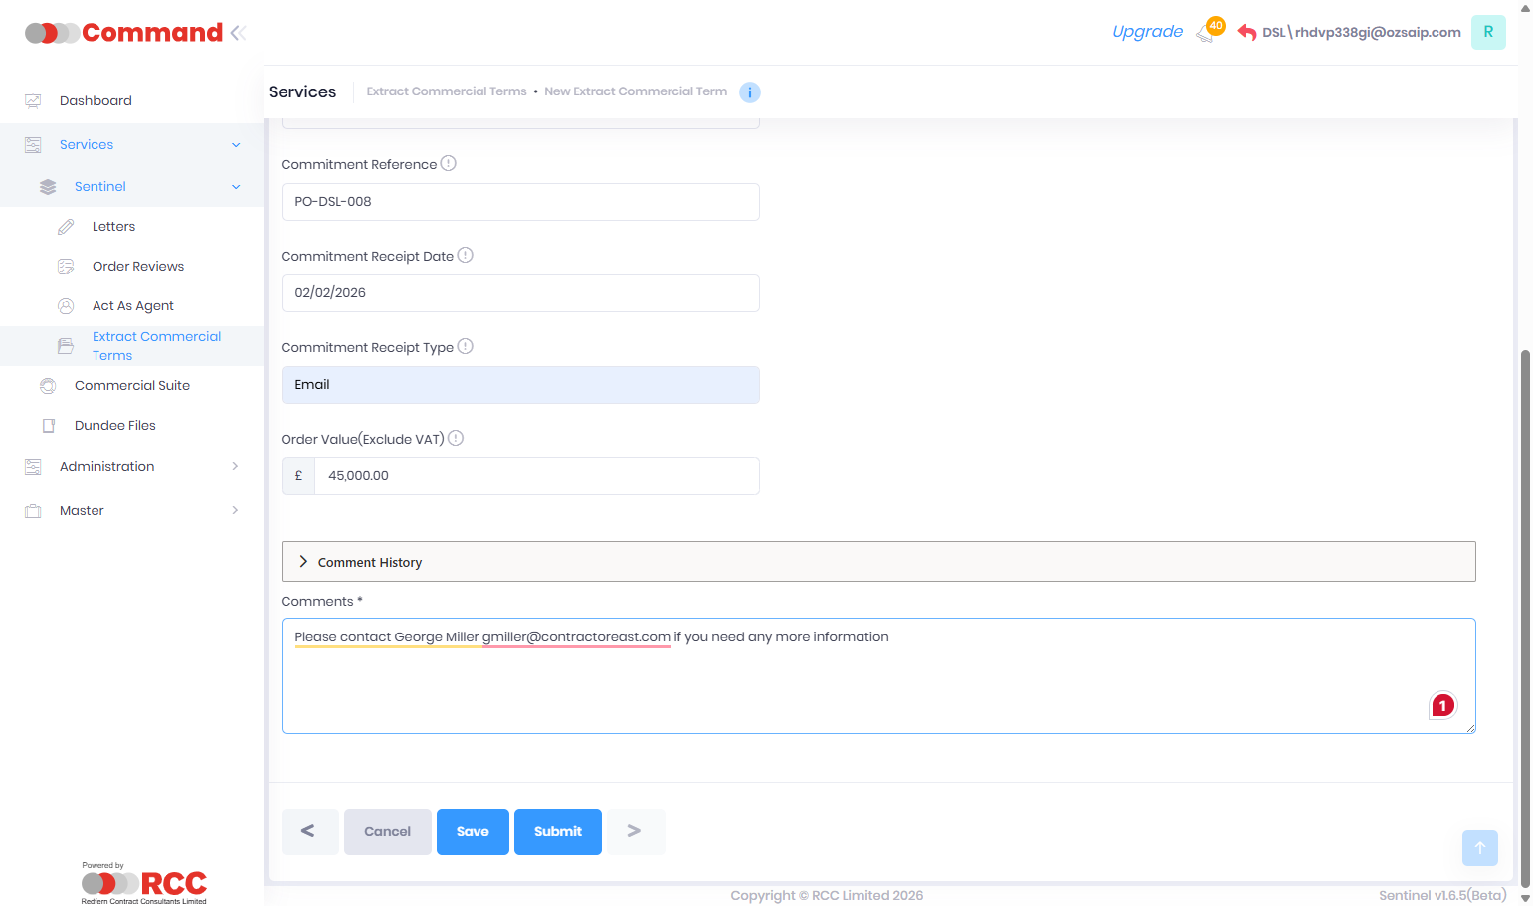The height and width of the screenshot is (906, 1533).
Task: Click the Letters pencil icon
Action: [x=66, y=227]
